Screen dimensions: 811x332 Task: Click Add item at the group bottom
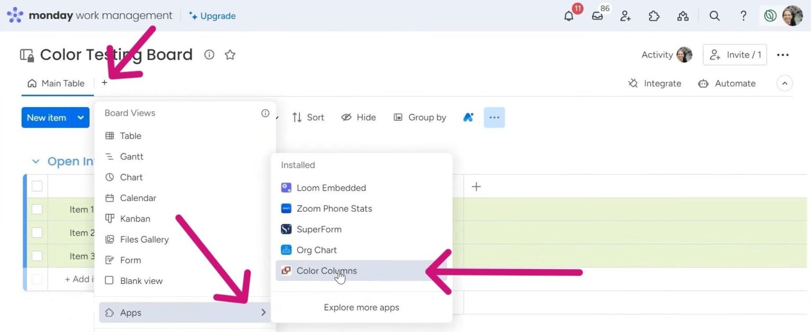[x=78, y=279]
